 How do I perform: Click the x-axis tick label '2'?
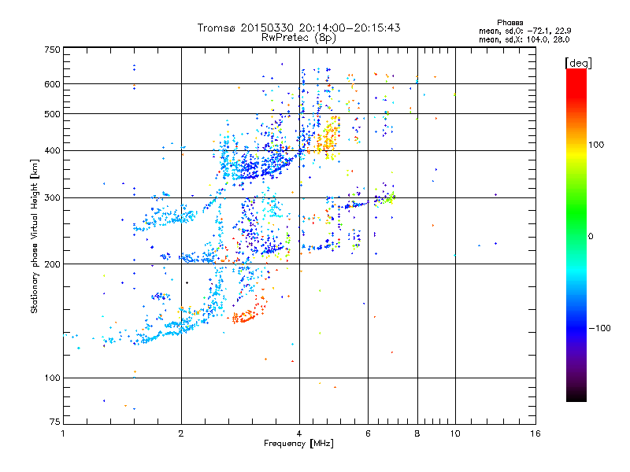[181, 433]
